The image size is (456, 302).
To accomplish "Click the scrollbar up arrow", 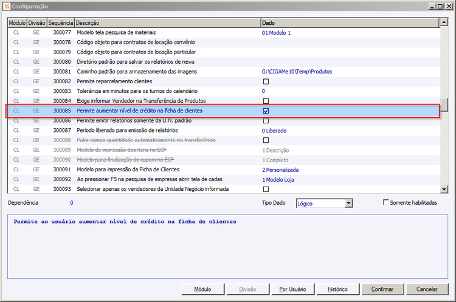I will click(x=444, y=22).
